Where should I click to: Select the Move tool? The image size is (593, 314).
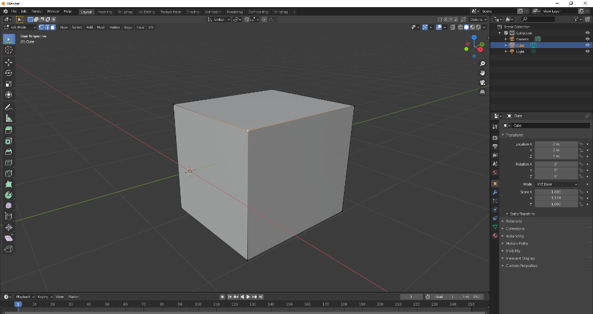tap(9, 62)
